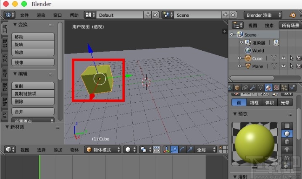Open 所有场景 outliner display dropdown
302x179 pixels.
coord(290,25)
